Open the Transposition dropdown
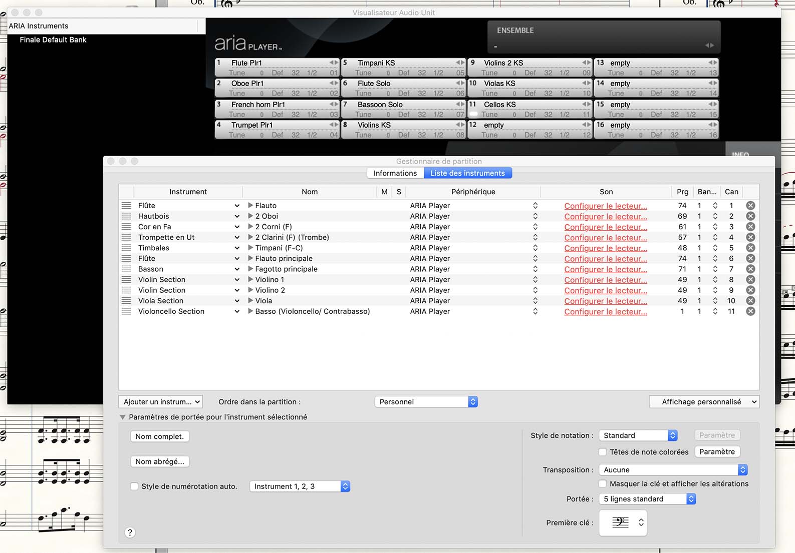The height and width of the screenshot is (553, 795). [x=675, y=470]
